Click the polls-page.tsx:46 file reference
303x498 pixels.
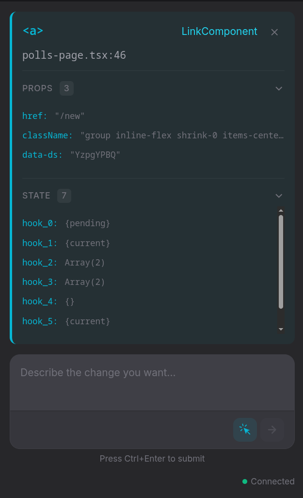tap(74, 55)
